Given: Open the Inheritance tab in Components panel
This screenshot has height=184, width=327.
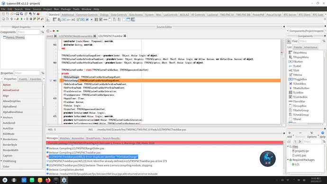Looking at the screenshot, I should point(310,47).
